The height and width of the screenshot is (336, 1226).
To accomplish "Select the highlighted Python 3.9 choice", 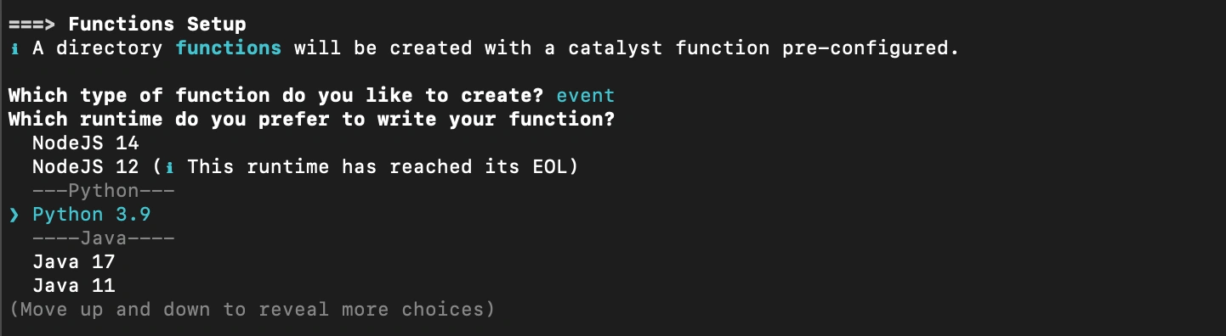I will 92,215.
